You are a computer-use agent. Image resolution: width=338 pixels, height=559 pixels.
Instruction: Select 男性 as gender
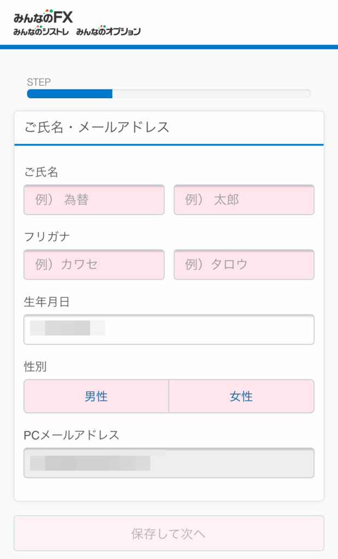(96, 396)
